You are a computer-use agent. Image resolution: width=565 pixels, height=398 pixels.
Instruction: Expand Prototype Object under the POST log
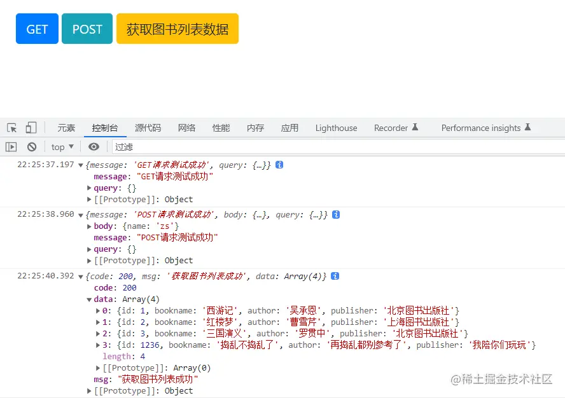pyautogui.click(x=89, y=261)
